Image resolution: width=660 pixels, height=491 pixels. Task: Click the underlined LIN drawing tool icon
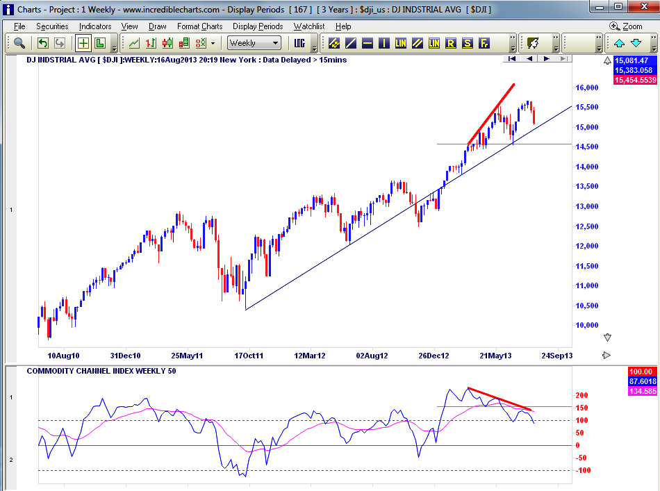tap(434, 43)
